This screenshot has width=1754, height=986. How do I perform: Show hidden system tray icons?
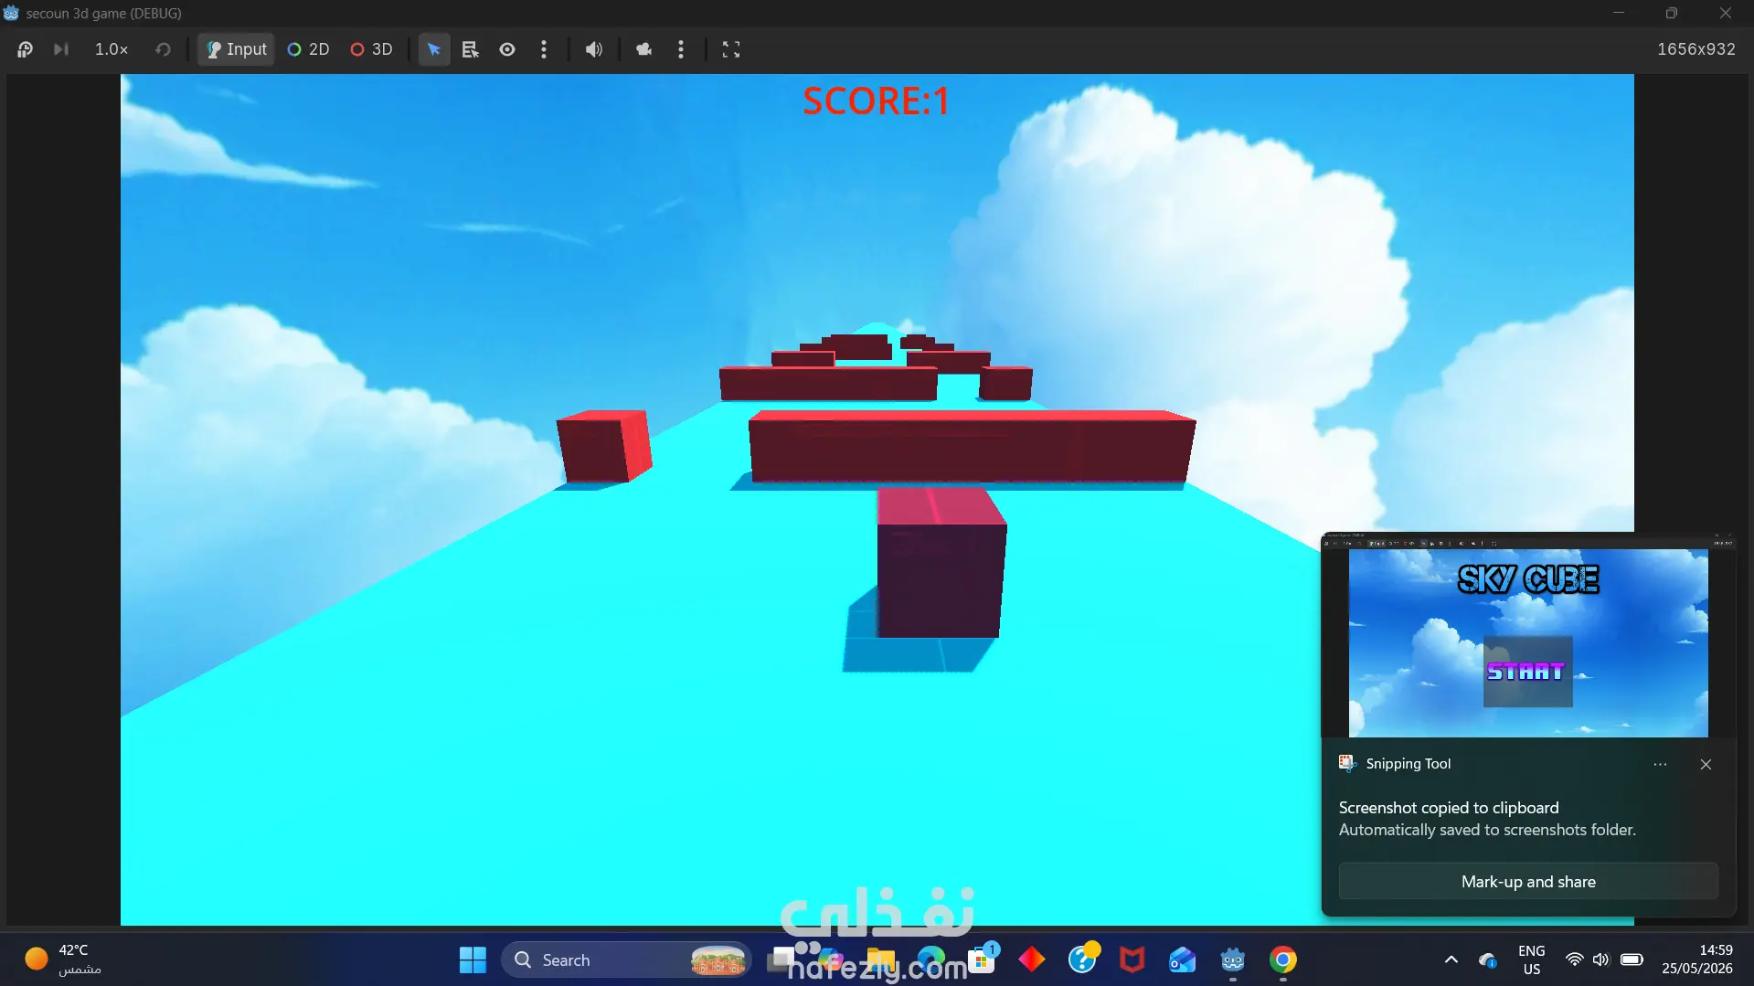click(1451, 959)
